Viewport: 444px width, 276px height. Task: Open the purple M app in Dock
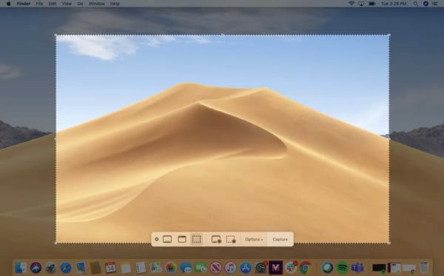tap(276, 268)
